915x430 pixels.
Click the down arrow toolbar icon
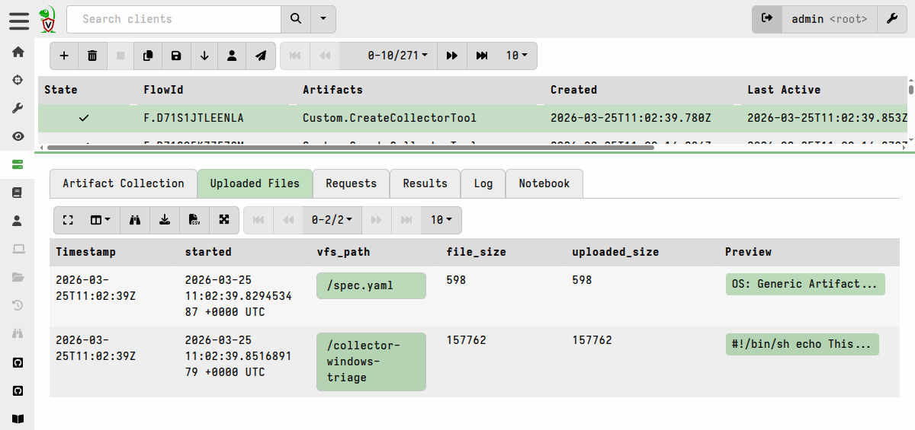coord(204,56)
